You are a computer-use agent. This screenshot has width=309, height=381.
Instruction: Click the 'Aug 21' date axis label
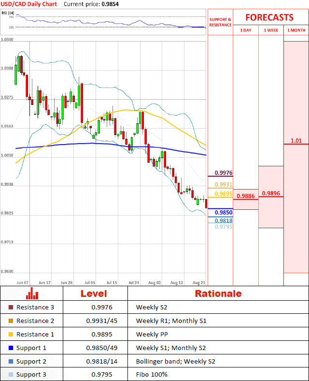pyautogui.click(x=198, y=282)
